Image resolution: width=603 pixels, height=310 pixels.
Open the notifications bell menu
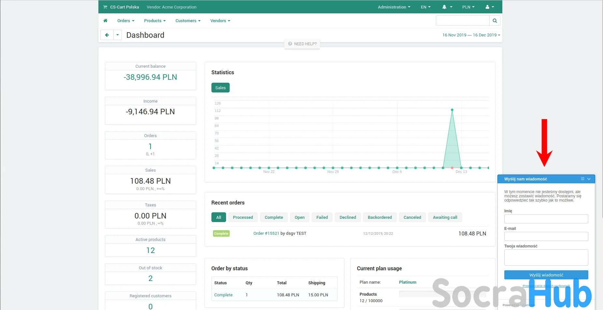click(447, 7)
